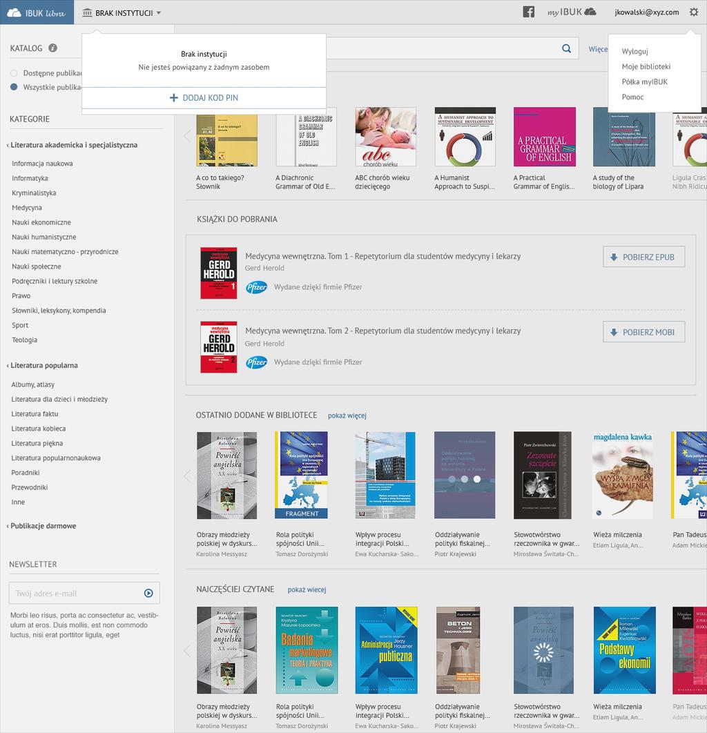Click the settings gear icon
This screenshot has width=707, height=733.
[693, 12]
